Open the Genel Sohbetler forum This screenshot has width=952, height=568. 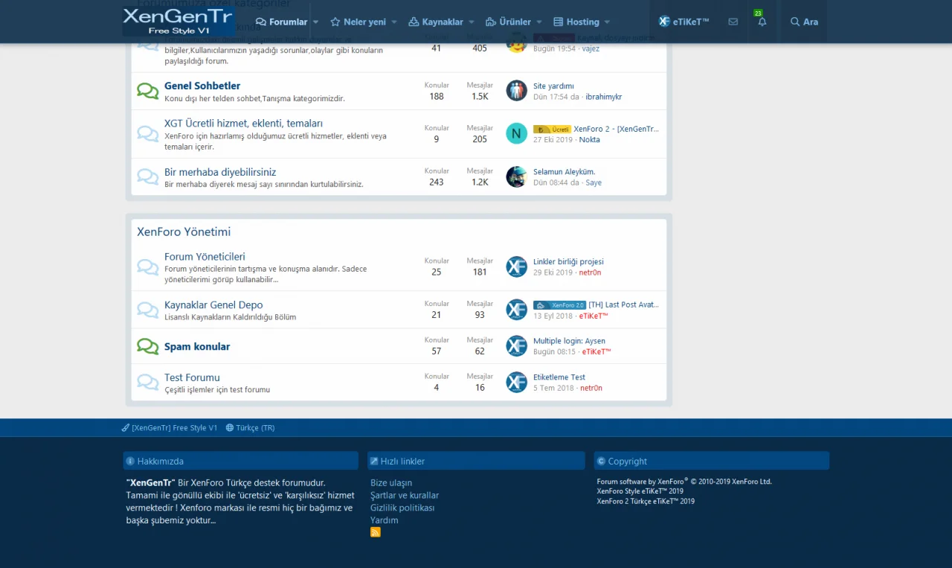click(x=202, y=86)
